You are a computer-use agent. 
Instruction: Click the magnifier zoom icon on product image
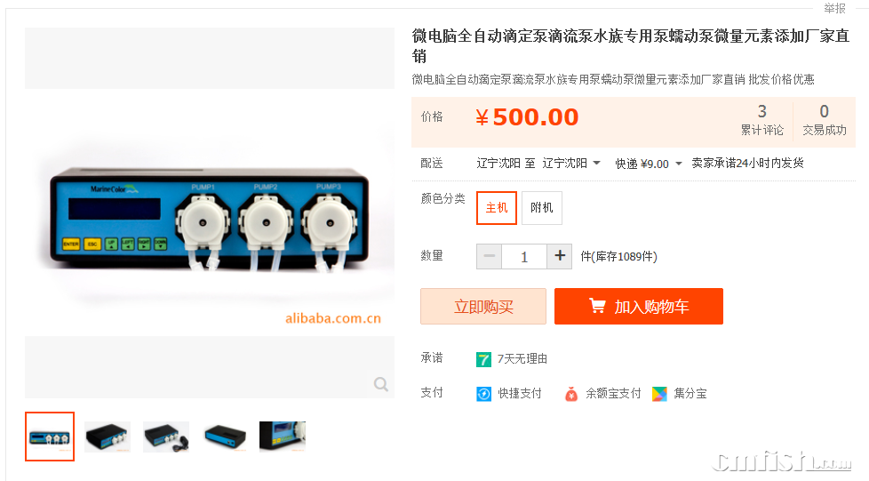click(x=380, y=384)
